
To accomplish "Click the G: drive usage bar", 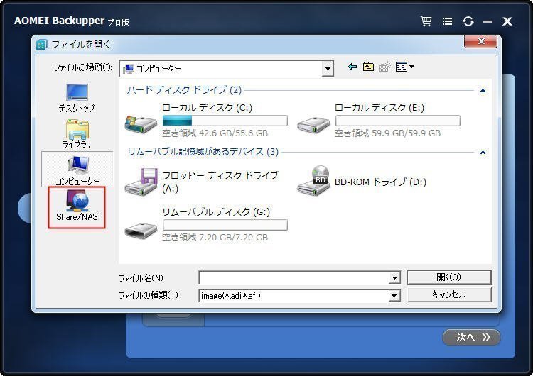I will tap(225, 225).
